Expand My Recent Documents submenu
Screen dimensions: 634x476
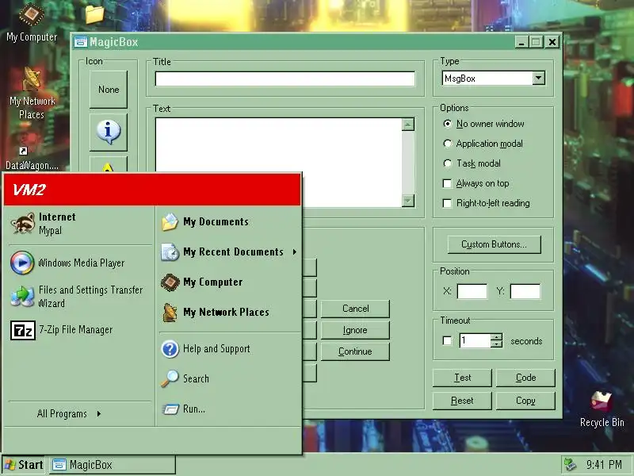229,251
